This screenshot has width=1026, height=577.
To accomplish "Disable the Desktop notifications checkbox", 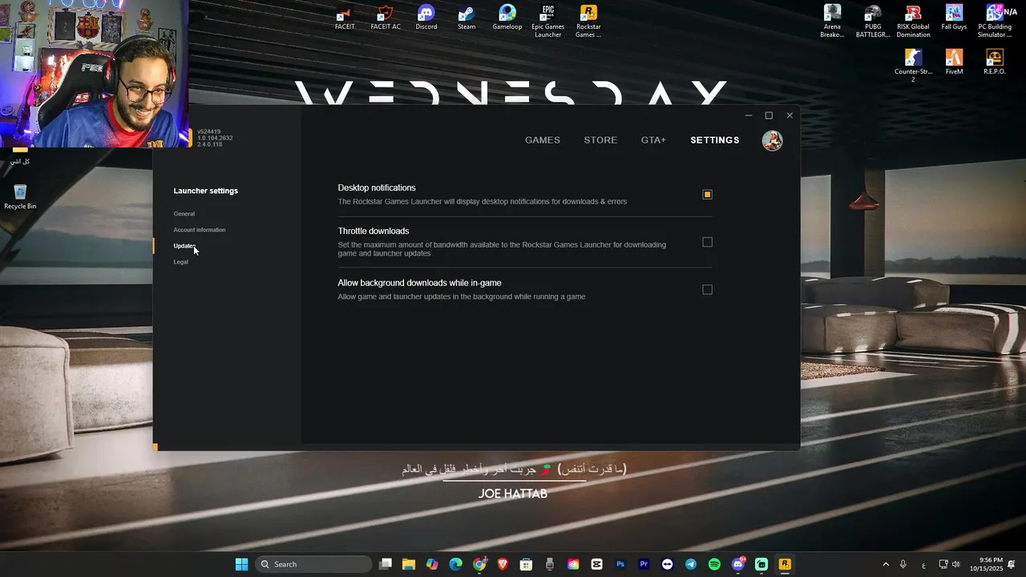I will pyautogui.click(x=707, y=194).
